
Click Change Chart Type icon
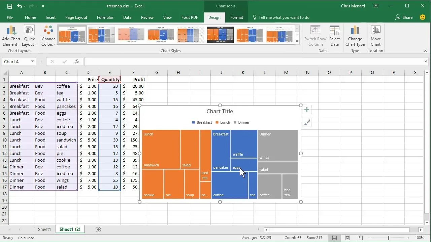[355, 36]
